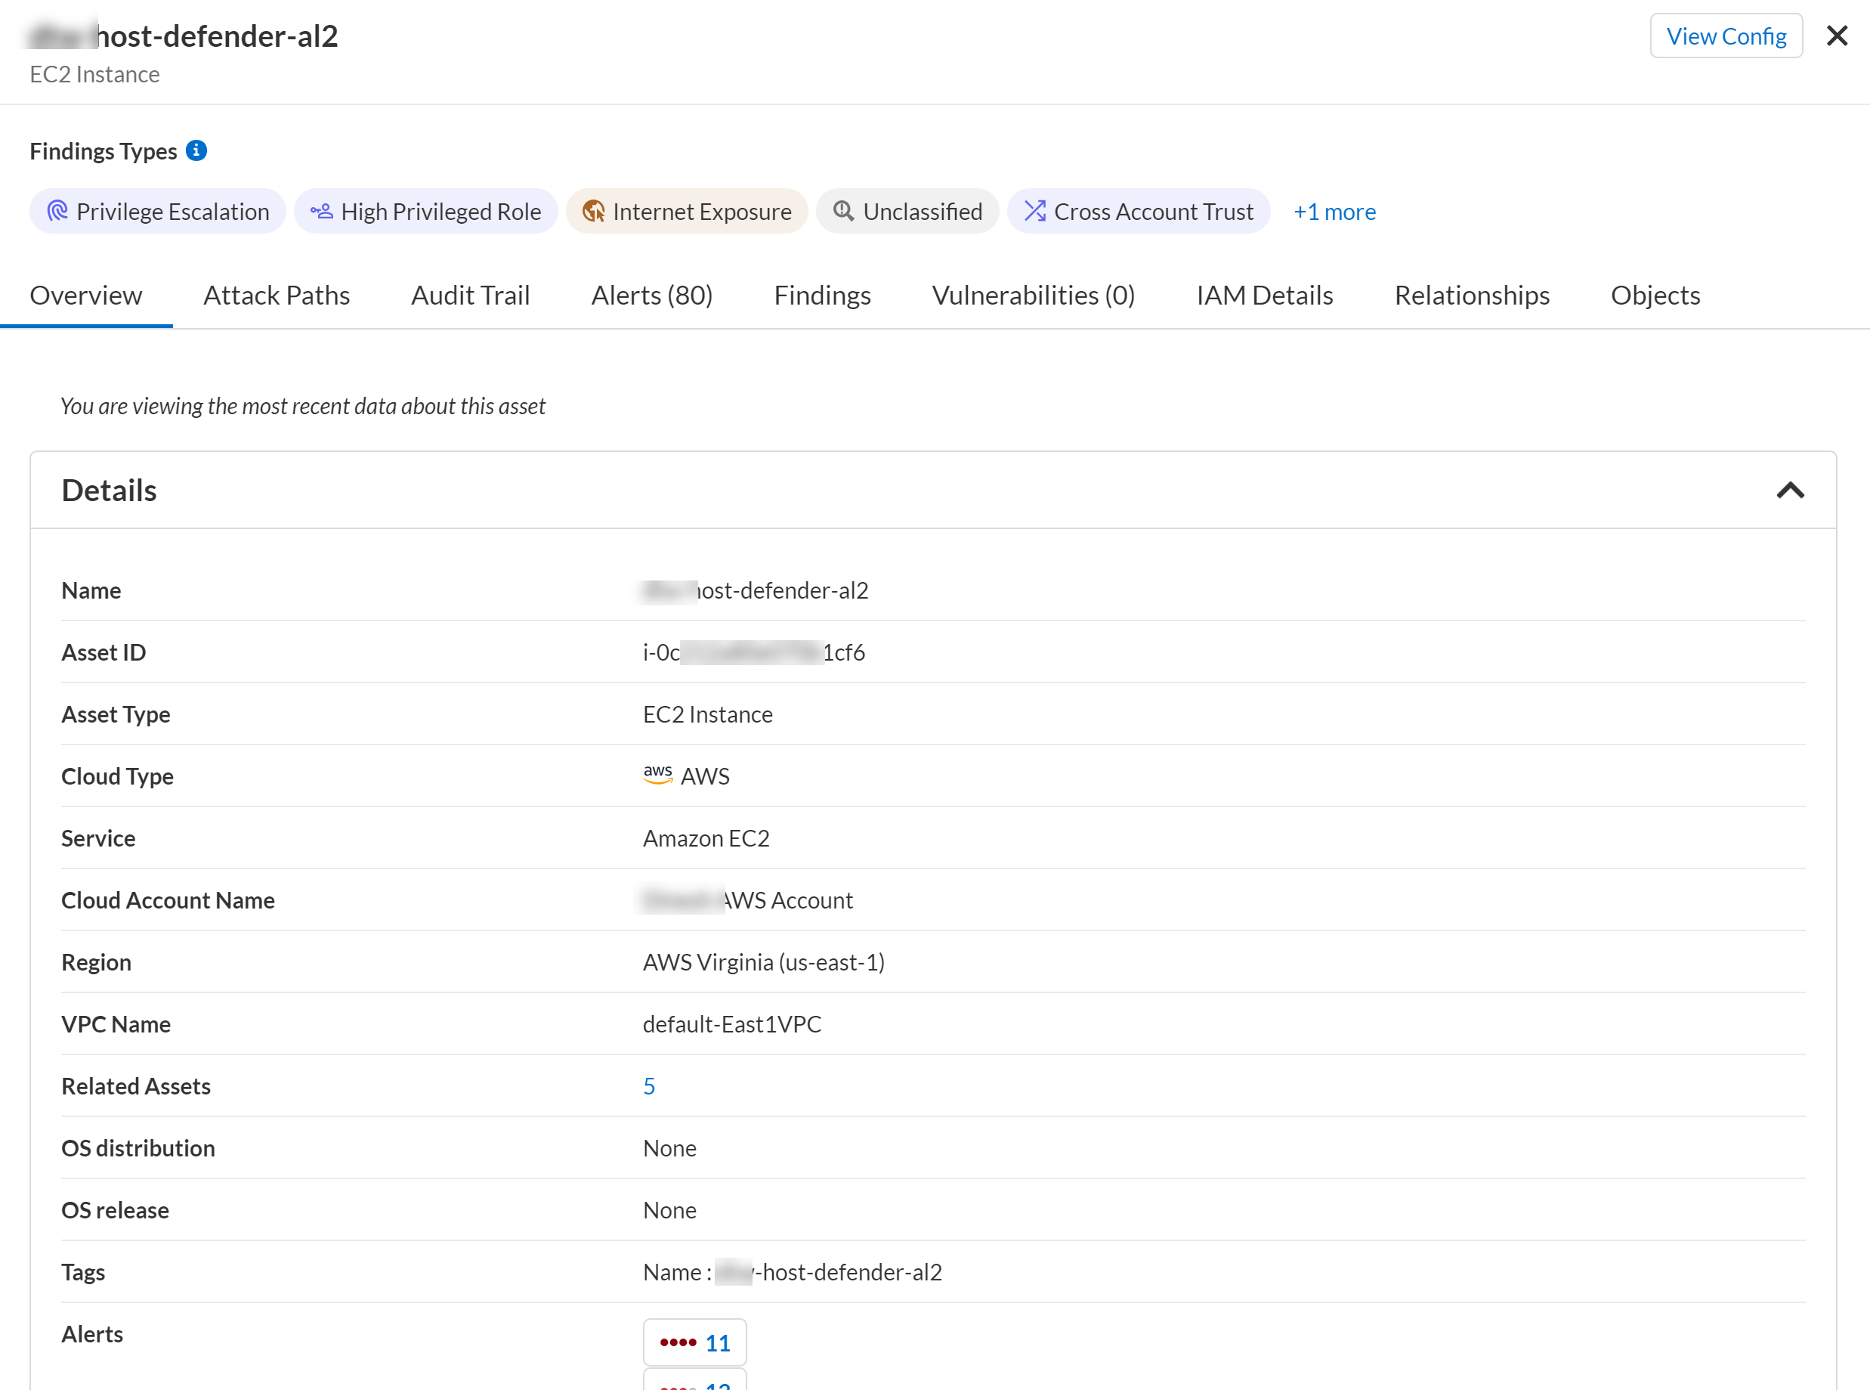Click the Details section heading
The height and width of the screenshot is (1390, 1870).
110,490
